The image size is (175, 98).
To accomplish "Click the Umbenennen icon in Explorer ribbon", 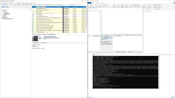I will click(x=126, y=5).
